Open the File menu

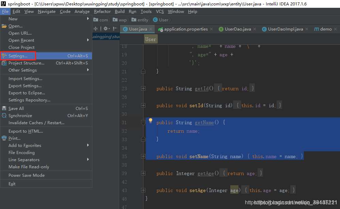(5, 12)
